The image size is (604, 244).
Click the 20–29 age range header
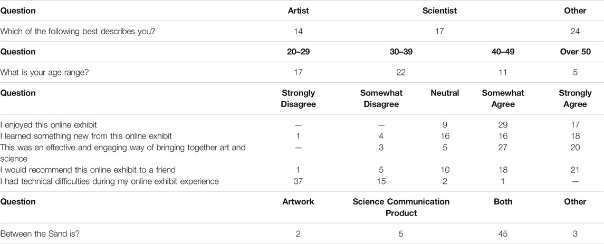298,52
